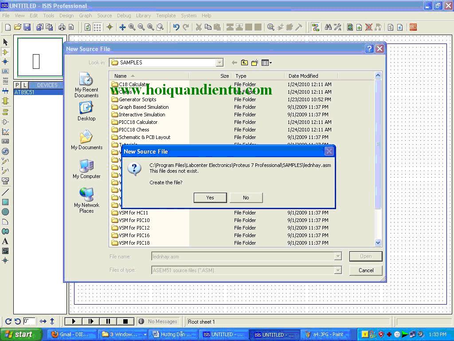This screenshot has height=341, width=454.
Task: Click the Create New Folder icon
Action: (255, 63)
